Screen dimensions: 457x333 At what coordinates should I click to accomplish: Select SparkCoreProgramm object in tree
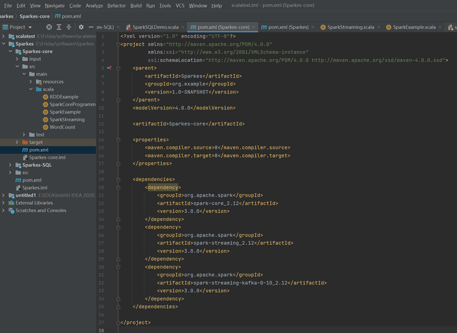coord(69,104)
